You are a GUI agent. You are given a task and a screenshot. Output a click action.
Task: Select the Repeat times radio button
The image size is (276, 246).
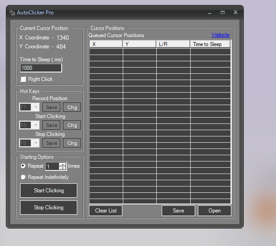[x=23, y=166]
